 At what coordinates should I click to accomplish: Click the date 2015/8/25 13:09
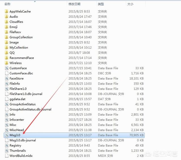[80, 114]
